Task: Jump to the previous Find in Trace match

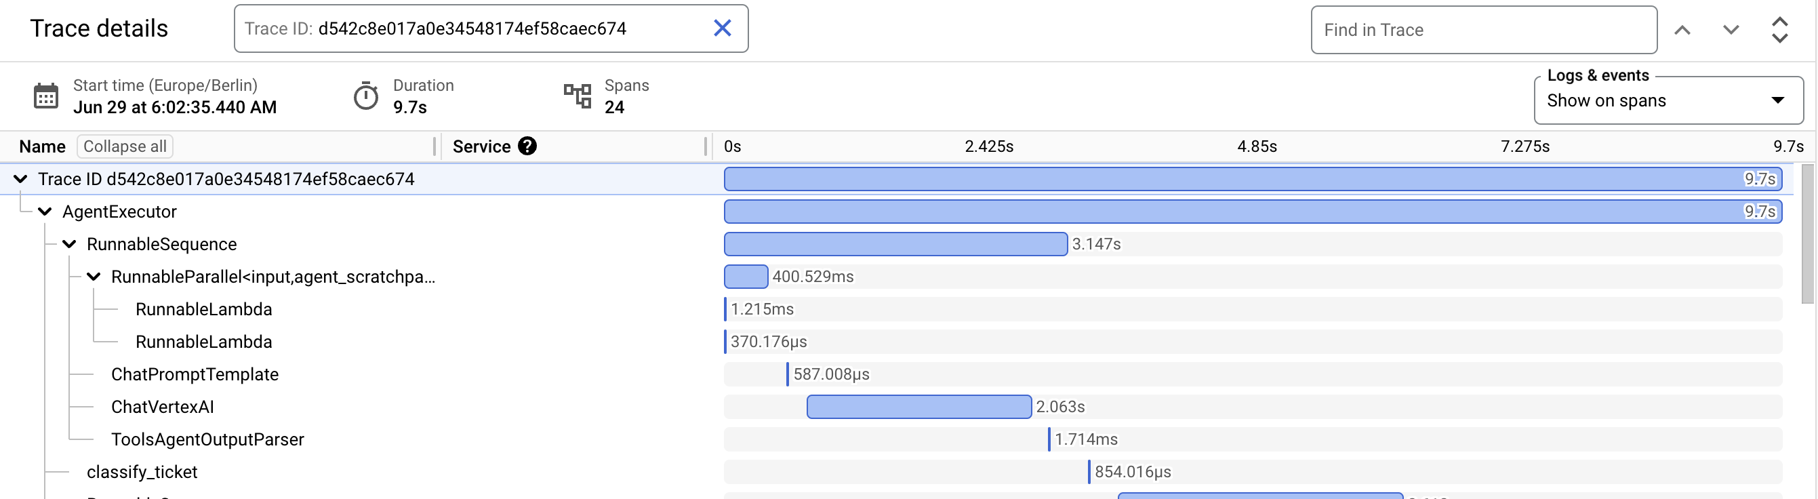Action: pos(1682,30)
